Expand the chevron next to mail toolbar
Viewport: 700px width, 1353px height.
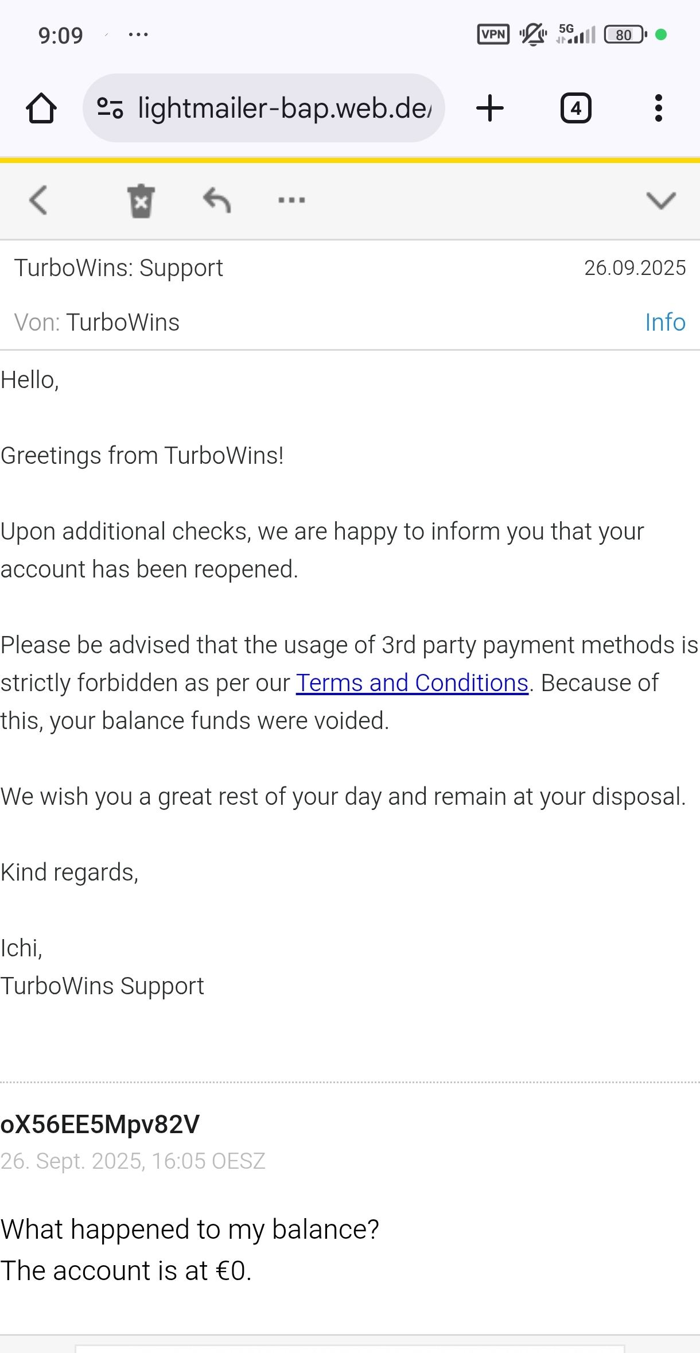pyautogui.click(x=661, y=201)
